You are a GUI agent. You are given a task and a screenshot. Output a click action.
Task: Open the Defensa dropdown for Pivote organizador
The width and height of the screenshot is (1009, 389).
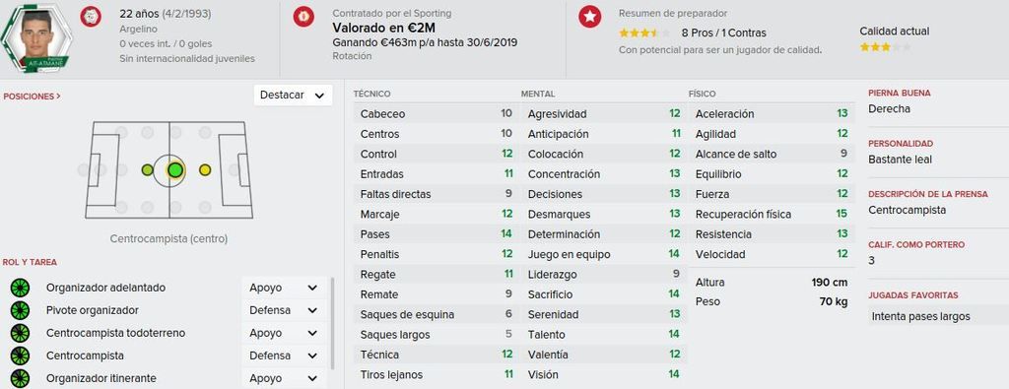click(x=284, y=310)
